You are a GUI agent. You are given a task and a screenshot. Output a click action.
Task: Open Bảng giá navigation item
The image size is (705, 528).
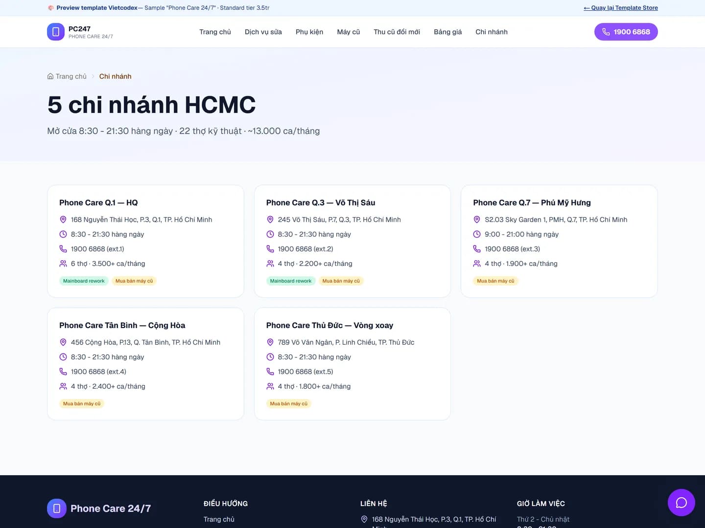[x=448, y=32]
